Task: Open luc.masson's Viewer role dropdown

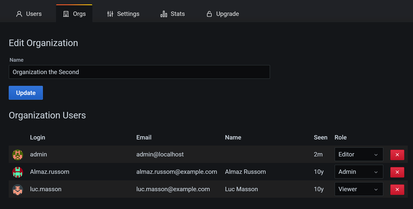Action: click(359, 189)
